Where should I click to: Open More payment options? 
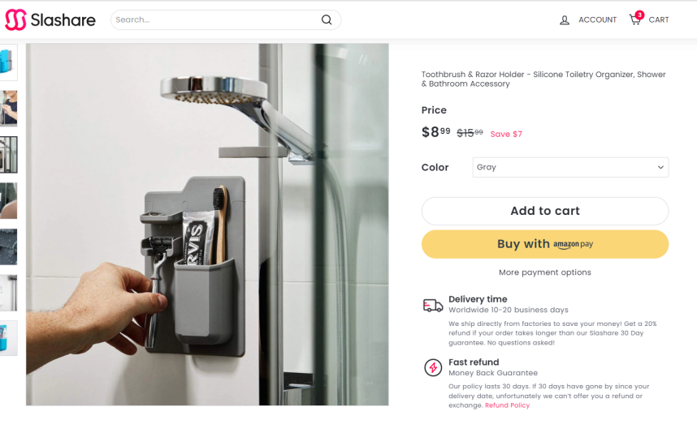(545, 272)
